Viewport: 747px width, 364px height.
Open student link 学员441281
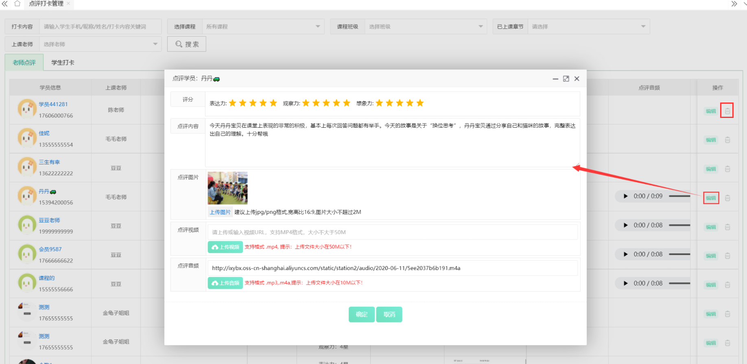point(53,104)
